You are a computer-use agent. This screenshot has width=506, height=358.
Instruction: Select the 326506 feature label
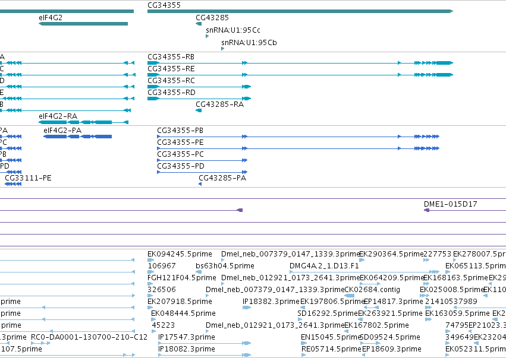tap(161, 290)
